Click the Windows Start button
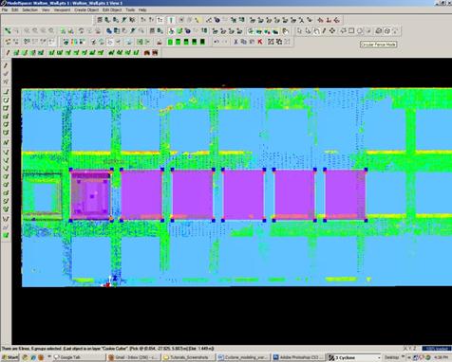Screen dimensions: 452x362 point(10,357)
